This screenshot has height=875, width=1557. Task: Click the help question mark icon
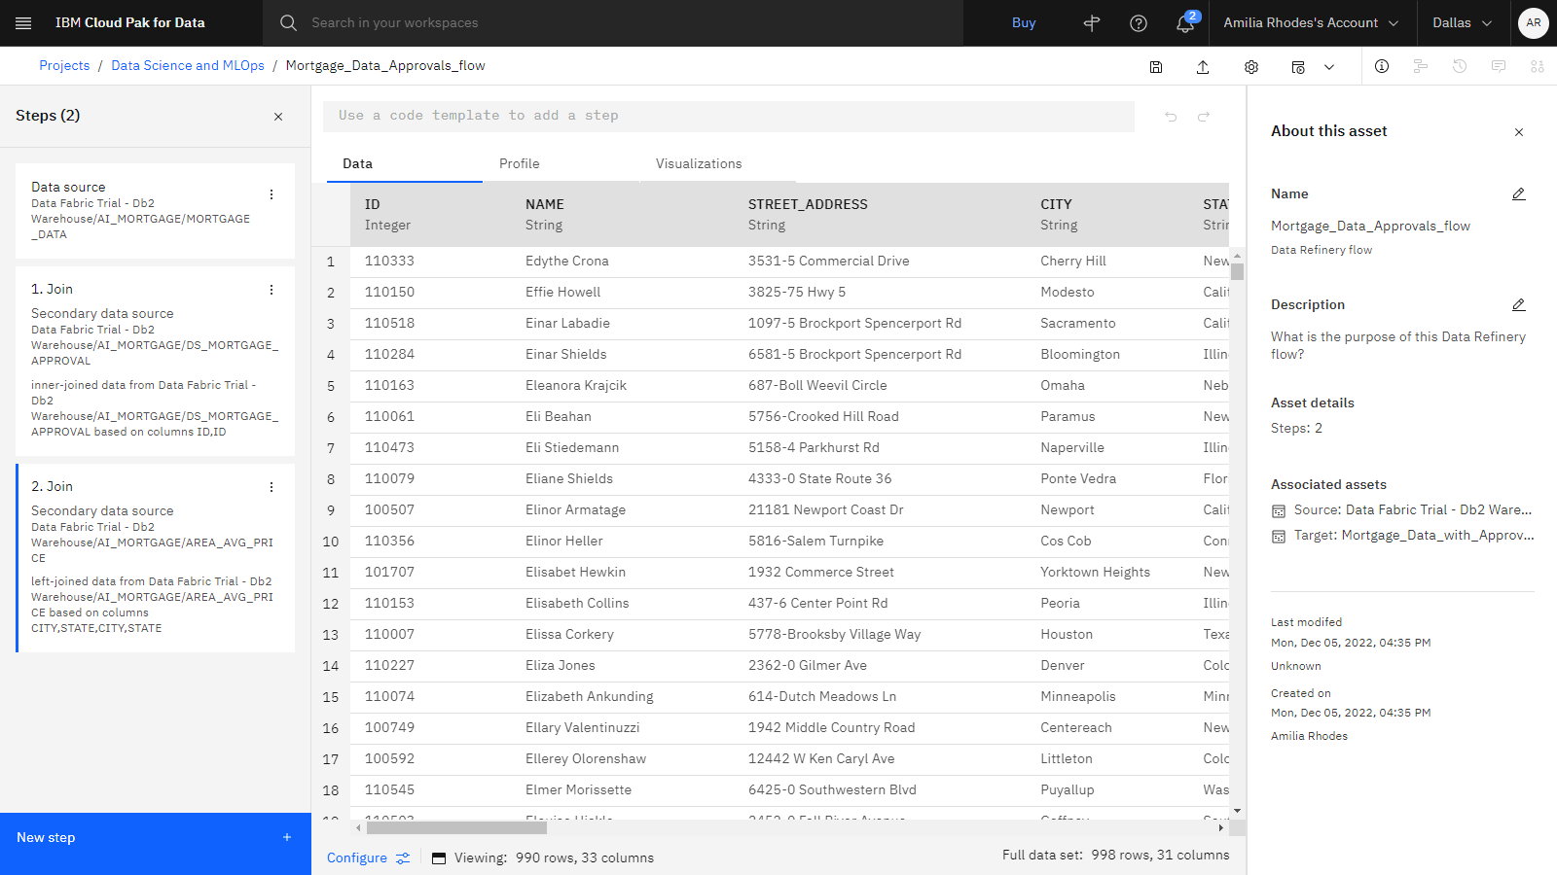coord(1139,23)
